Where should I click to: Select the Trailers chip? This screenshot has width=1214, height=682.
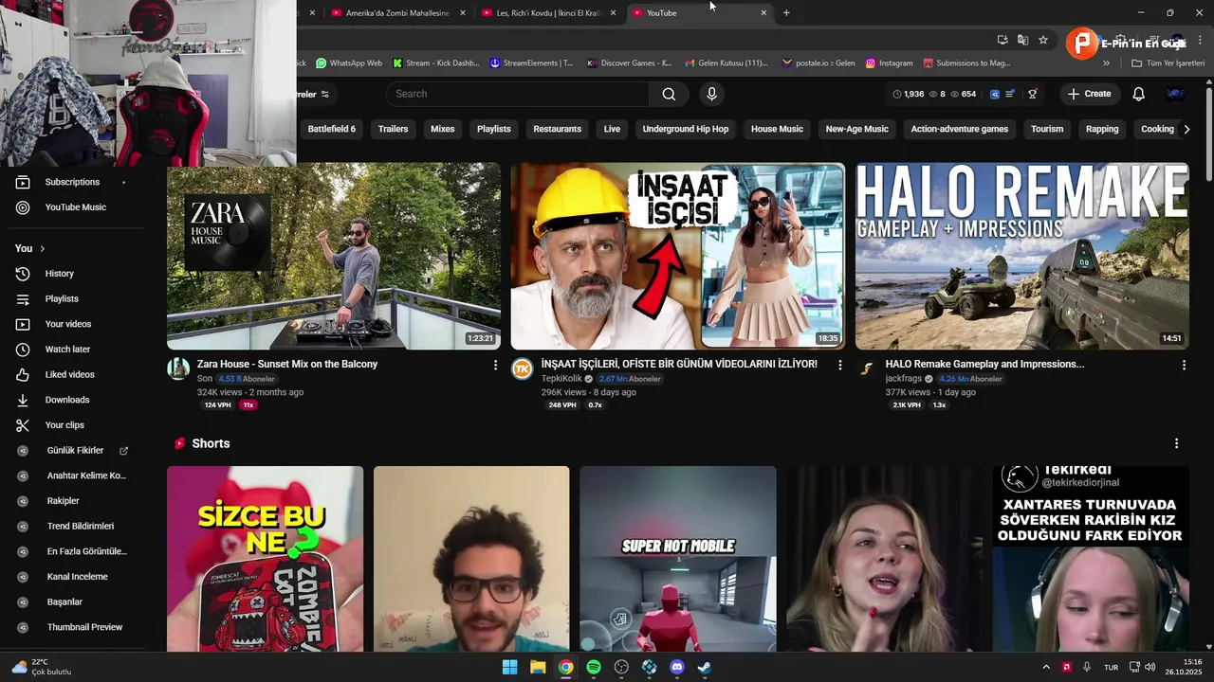click(x=393, y=129)
